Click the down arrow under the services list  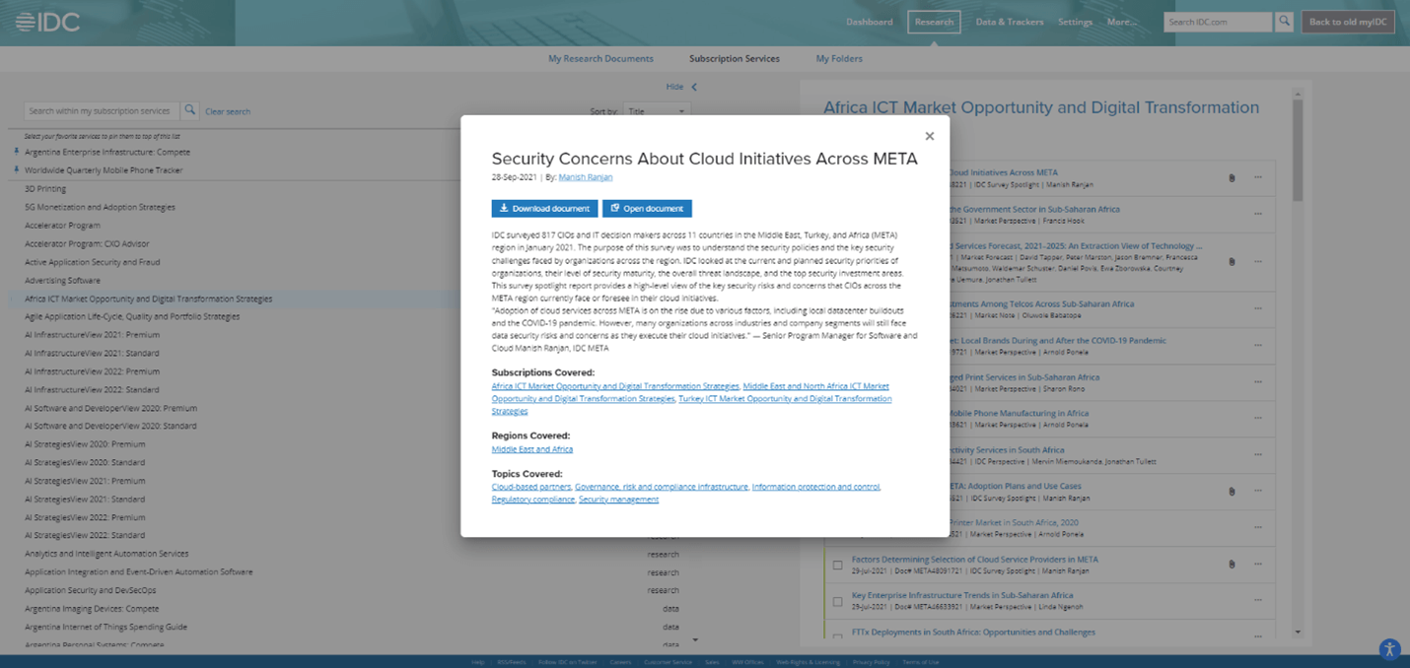pyautogui.click(x=695, y=640)
